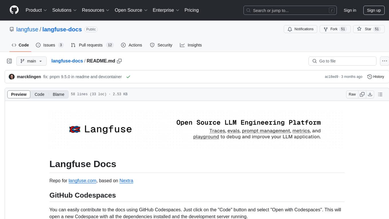
Task: Open the GitHub homepage logo
Action: click(x=14, y=10)
